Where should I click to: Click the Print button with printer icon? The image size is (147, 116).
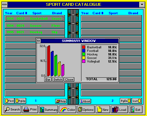tap(30, 109)
